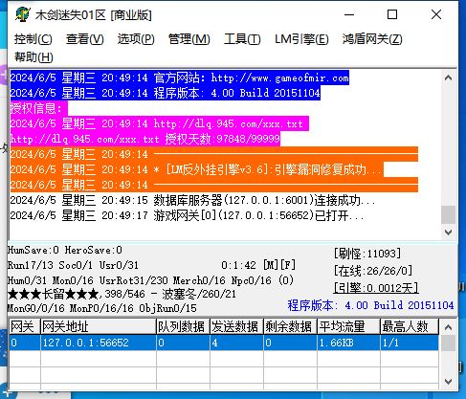This screenshot has width=466, height=399.
Task: Click the Run17/13 Soc0/1 status line
Action: 73,265
